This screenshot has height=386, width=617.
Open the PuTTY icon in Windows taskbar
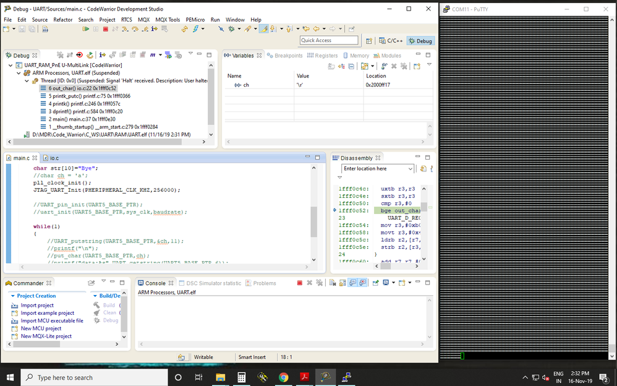(347, 377)
